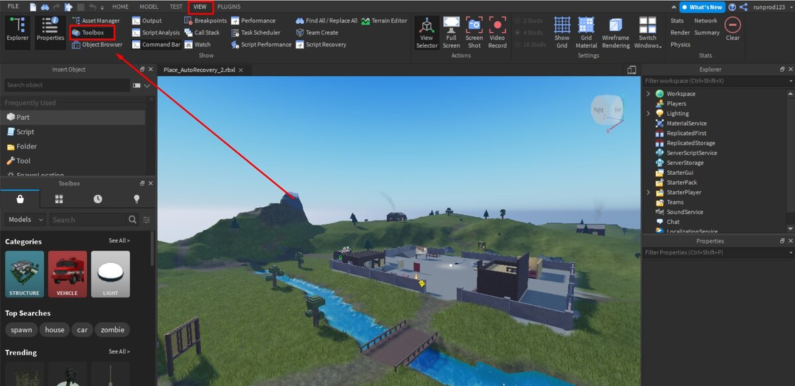This screenshot has height=386, width=795.
Task: Open the Watch window
Action: (x=197, y=44)
